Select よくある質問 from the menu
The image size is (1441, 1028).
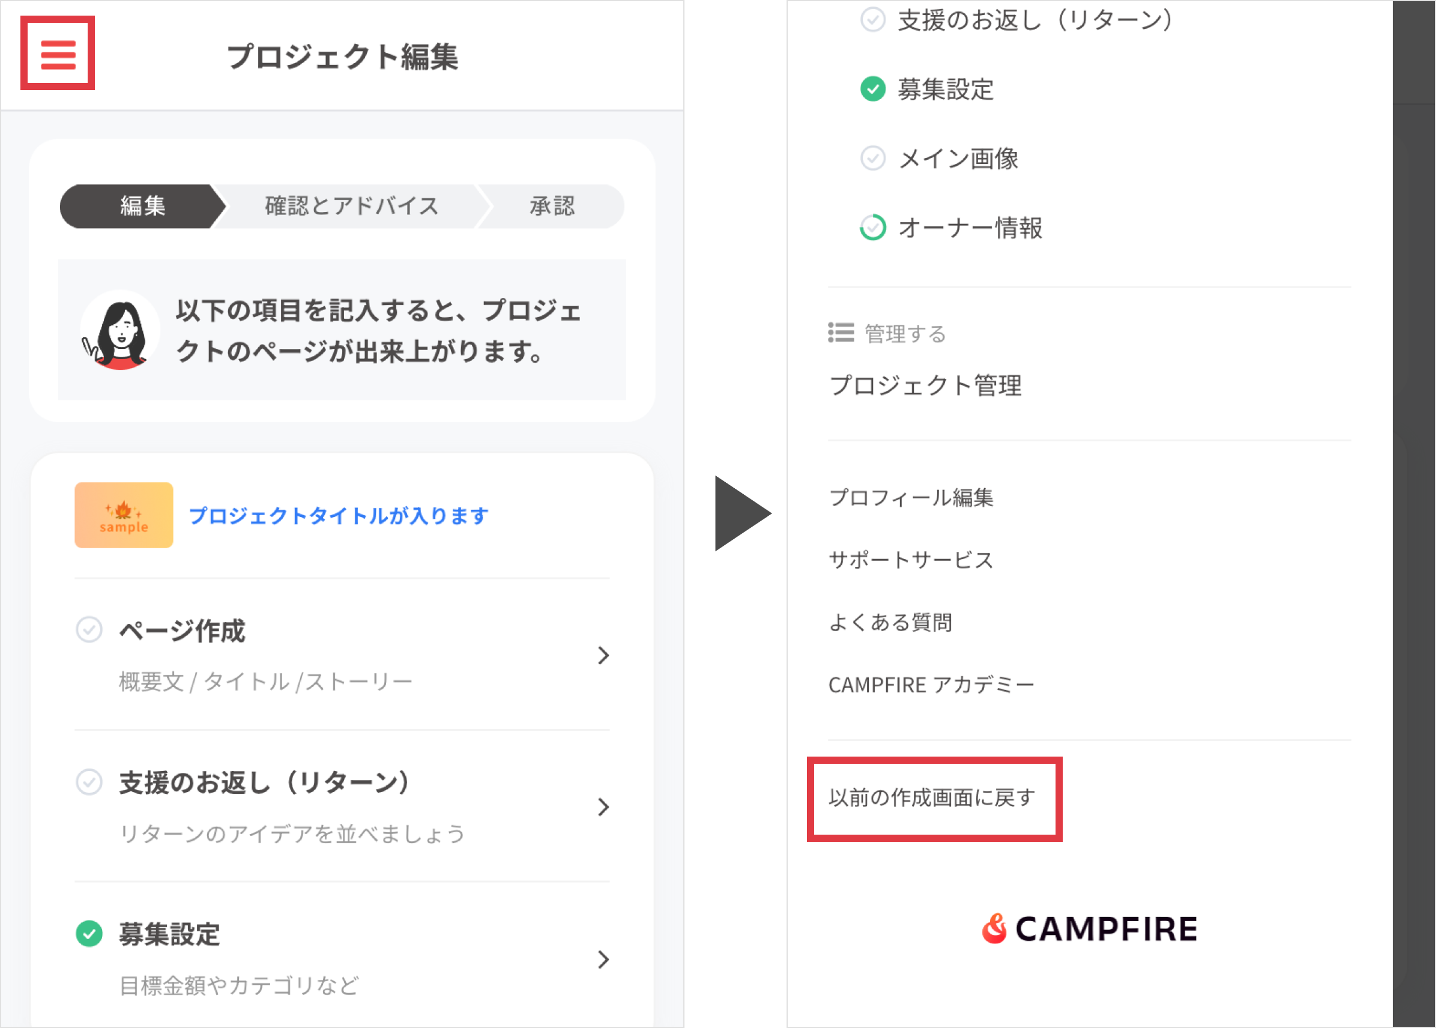[891, 621]
